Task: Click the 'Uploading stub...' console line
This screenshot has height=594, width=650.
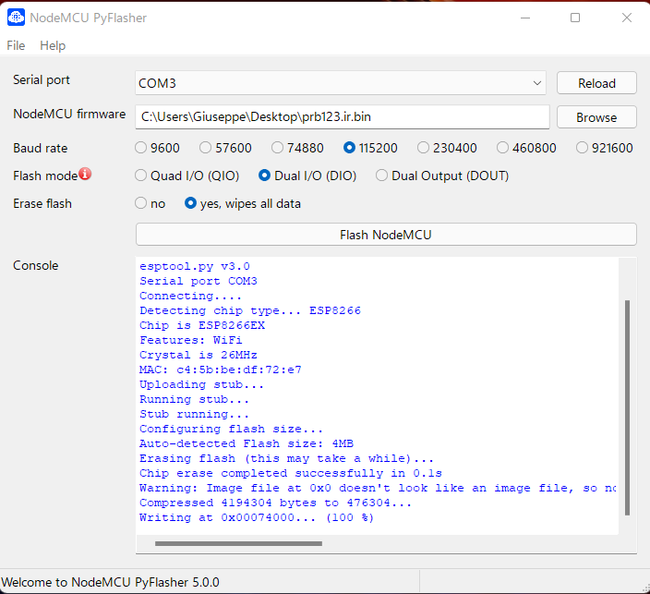Action: pos(201,384)
